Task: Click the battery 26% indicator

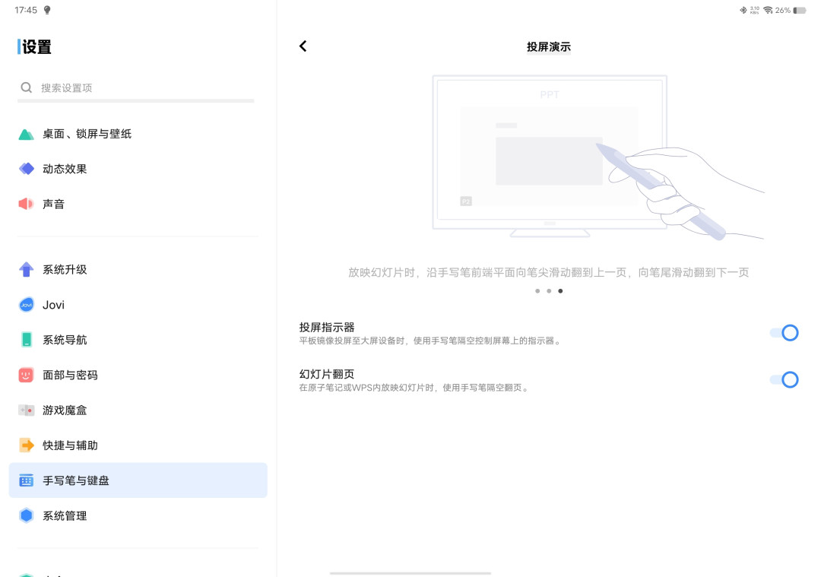Action: (791, 10)
